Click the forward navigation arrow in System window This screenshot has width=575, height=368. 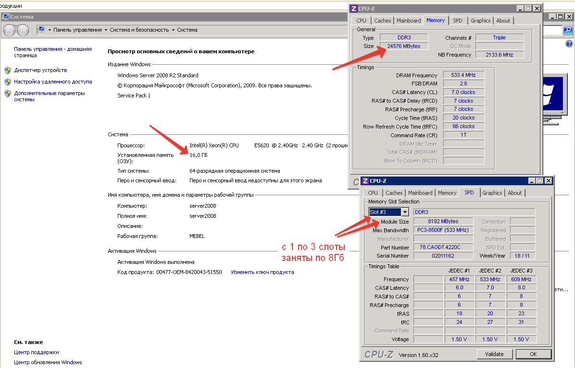coord(23,30)
